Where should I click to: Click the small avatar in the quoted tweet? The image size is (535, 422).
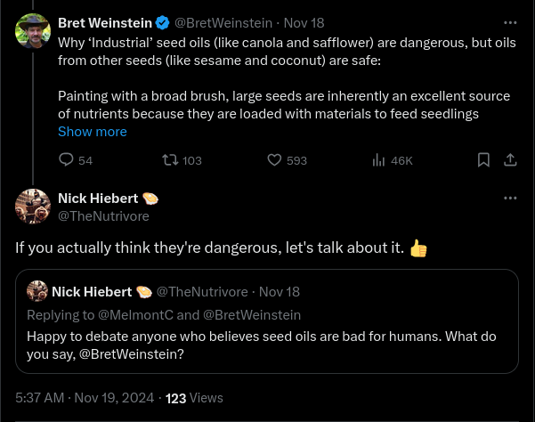37,291
